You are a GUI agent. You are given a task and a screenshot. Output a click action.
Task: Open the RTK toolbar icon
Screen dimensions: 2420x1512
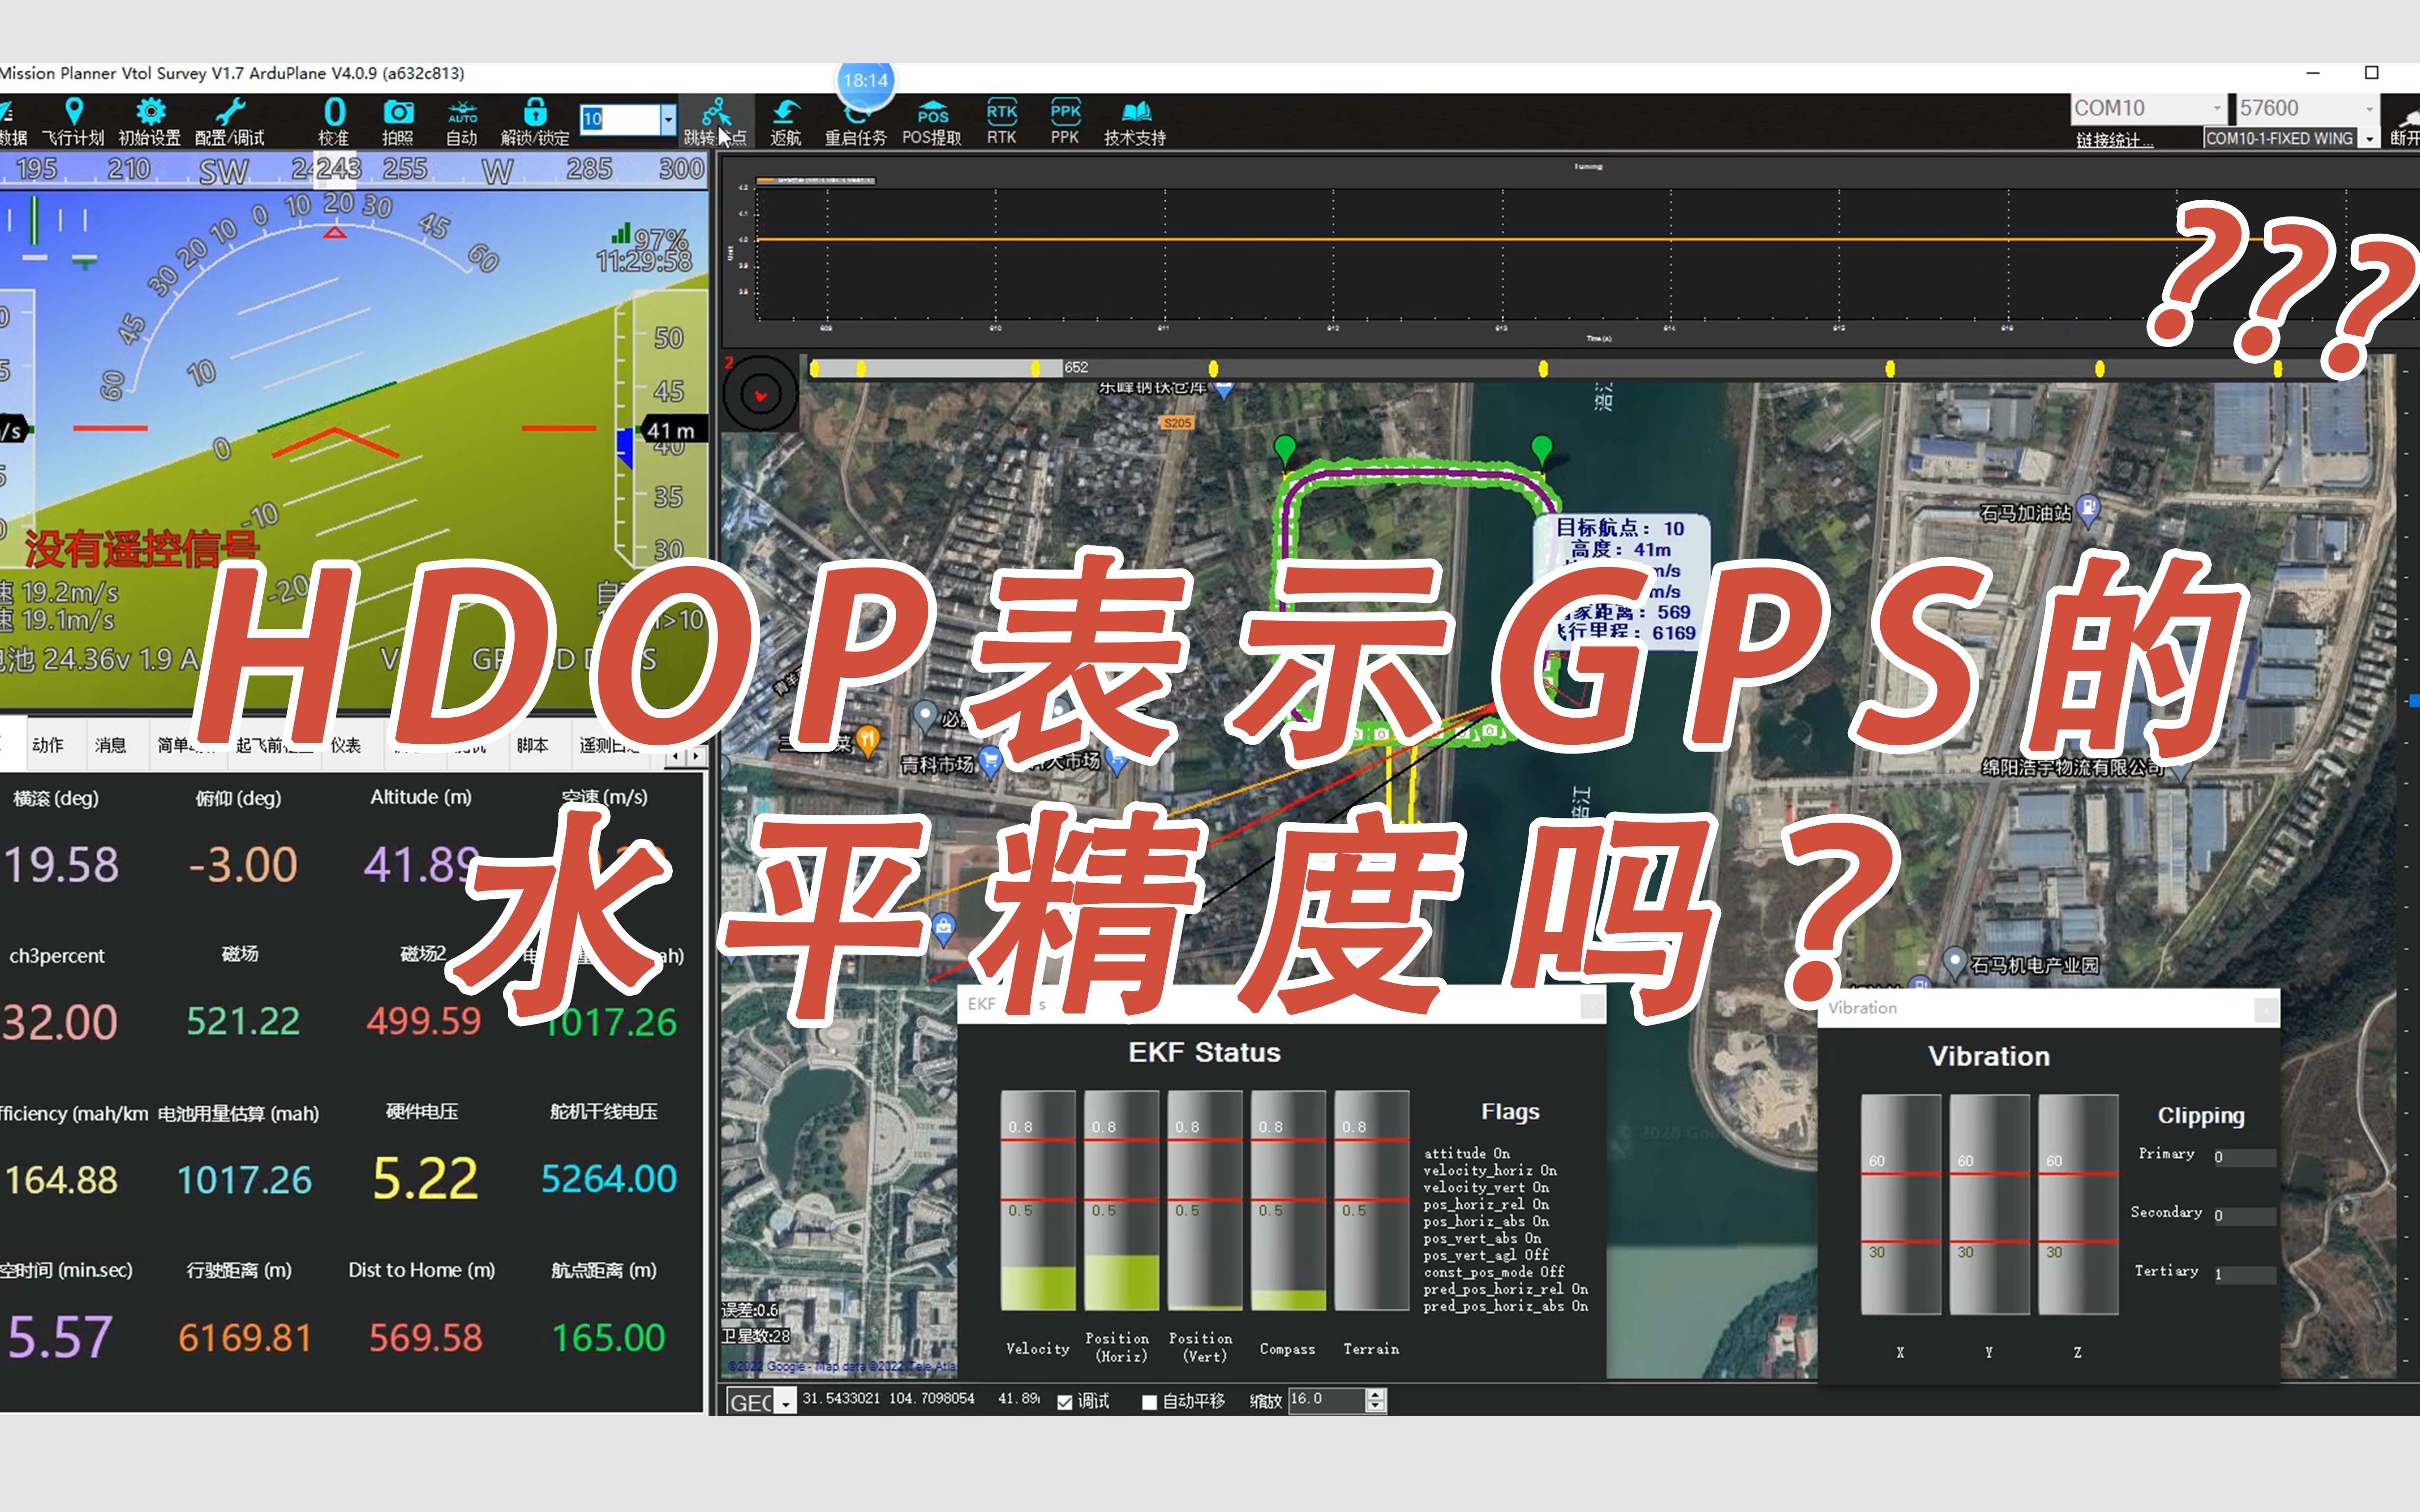click(1002, 121)
